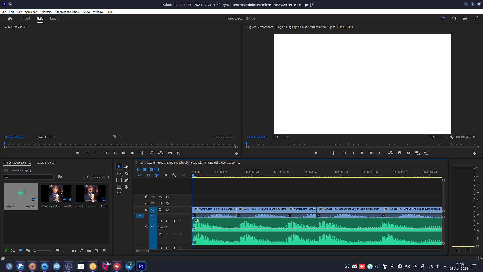Open the Sequence menu
Image resolution: width=483 pixels, height=272 pixels.
coord(31,12)
